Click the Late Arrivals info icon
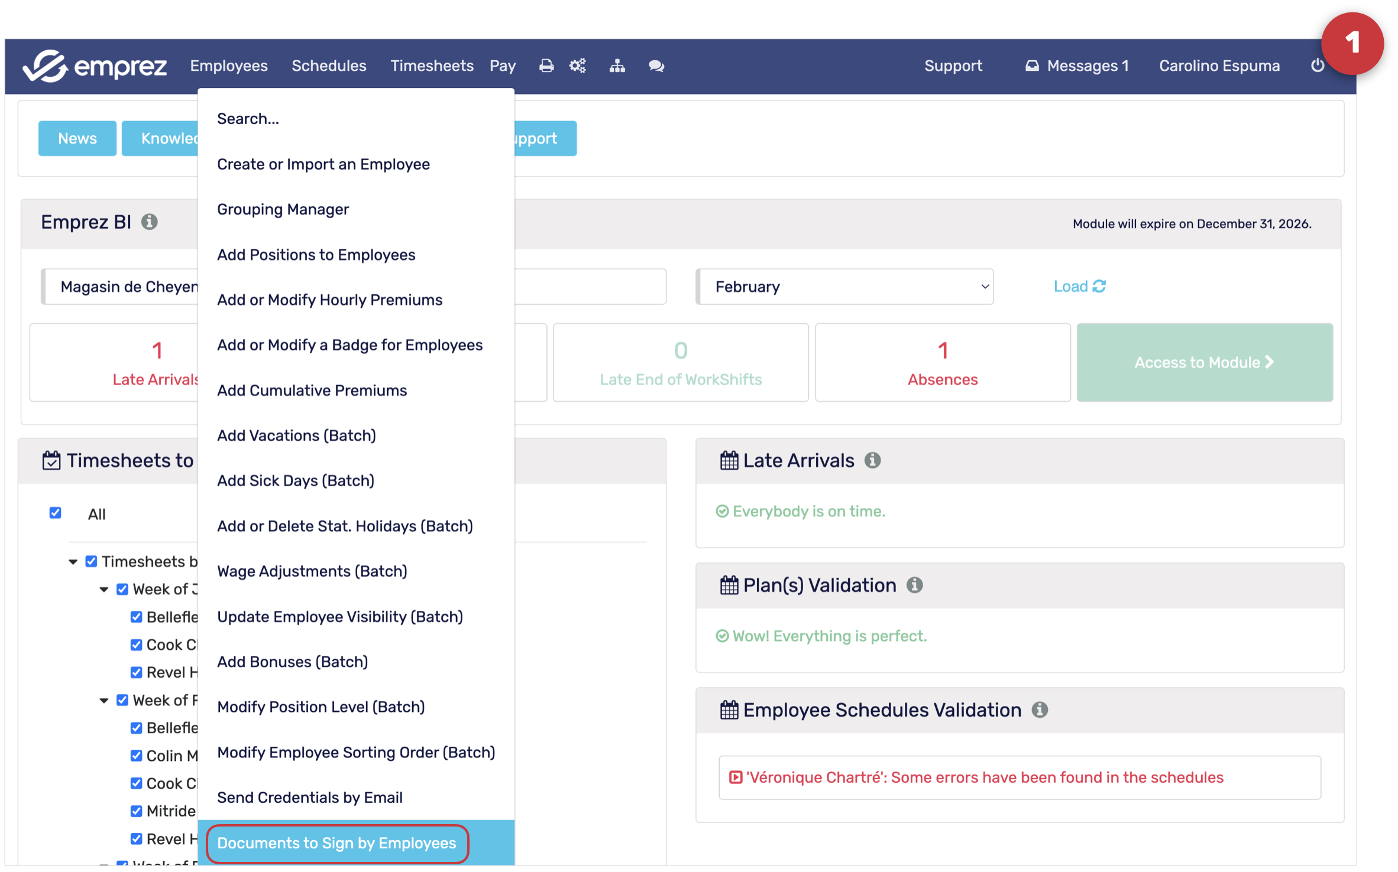The width and height of the screenshot is (1398, 872). 872,460
